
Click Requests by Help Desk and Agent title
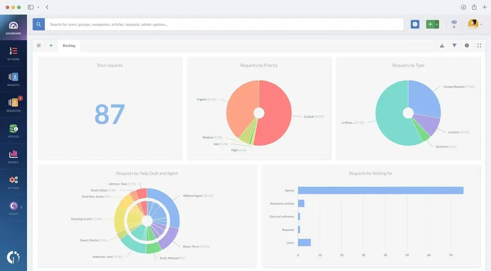(147, 174)
